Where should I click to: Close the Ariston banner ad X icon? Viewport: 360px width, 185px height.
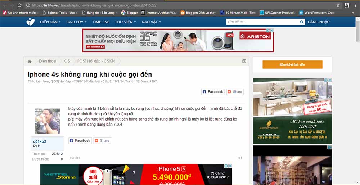272,30
